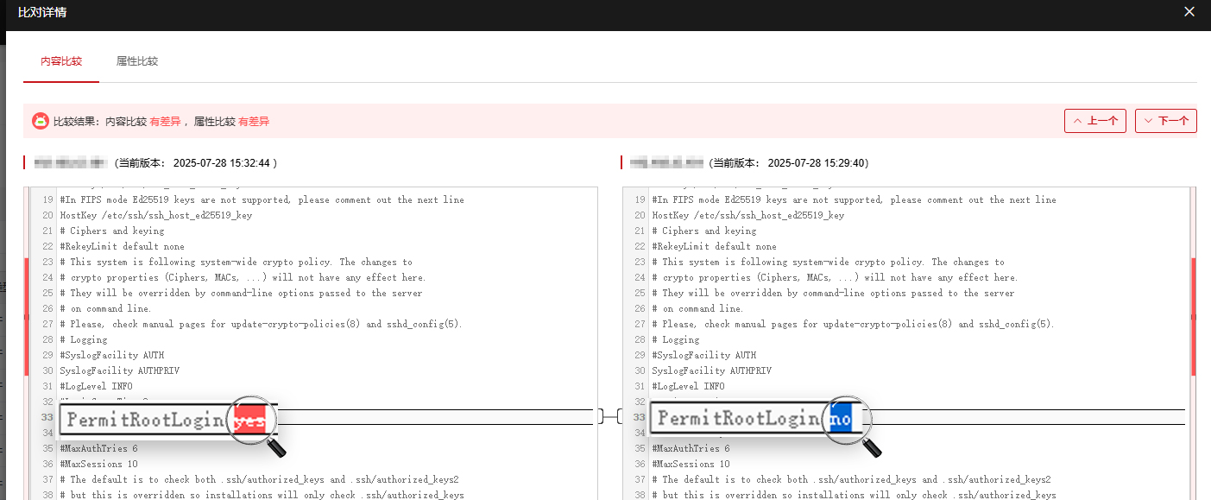Click the red highlighted "yes" value

(249, 420)
